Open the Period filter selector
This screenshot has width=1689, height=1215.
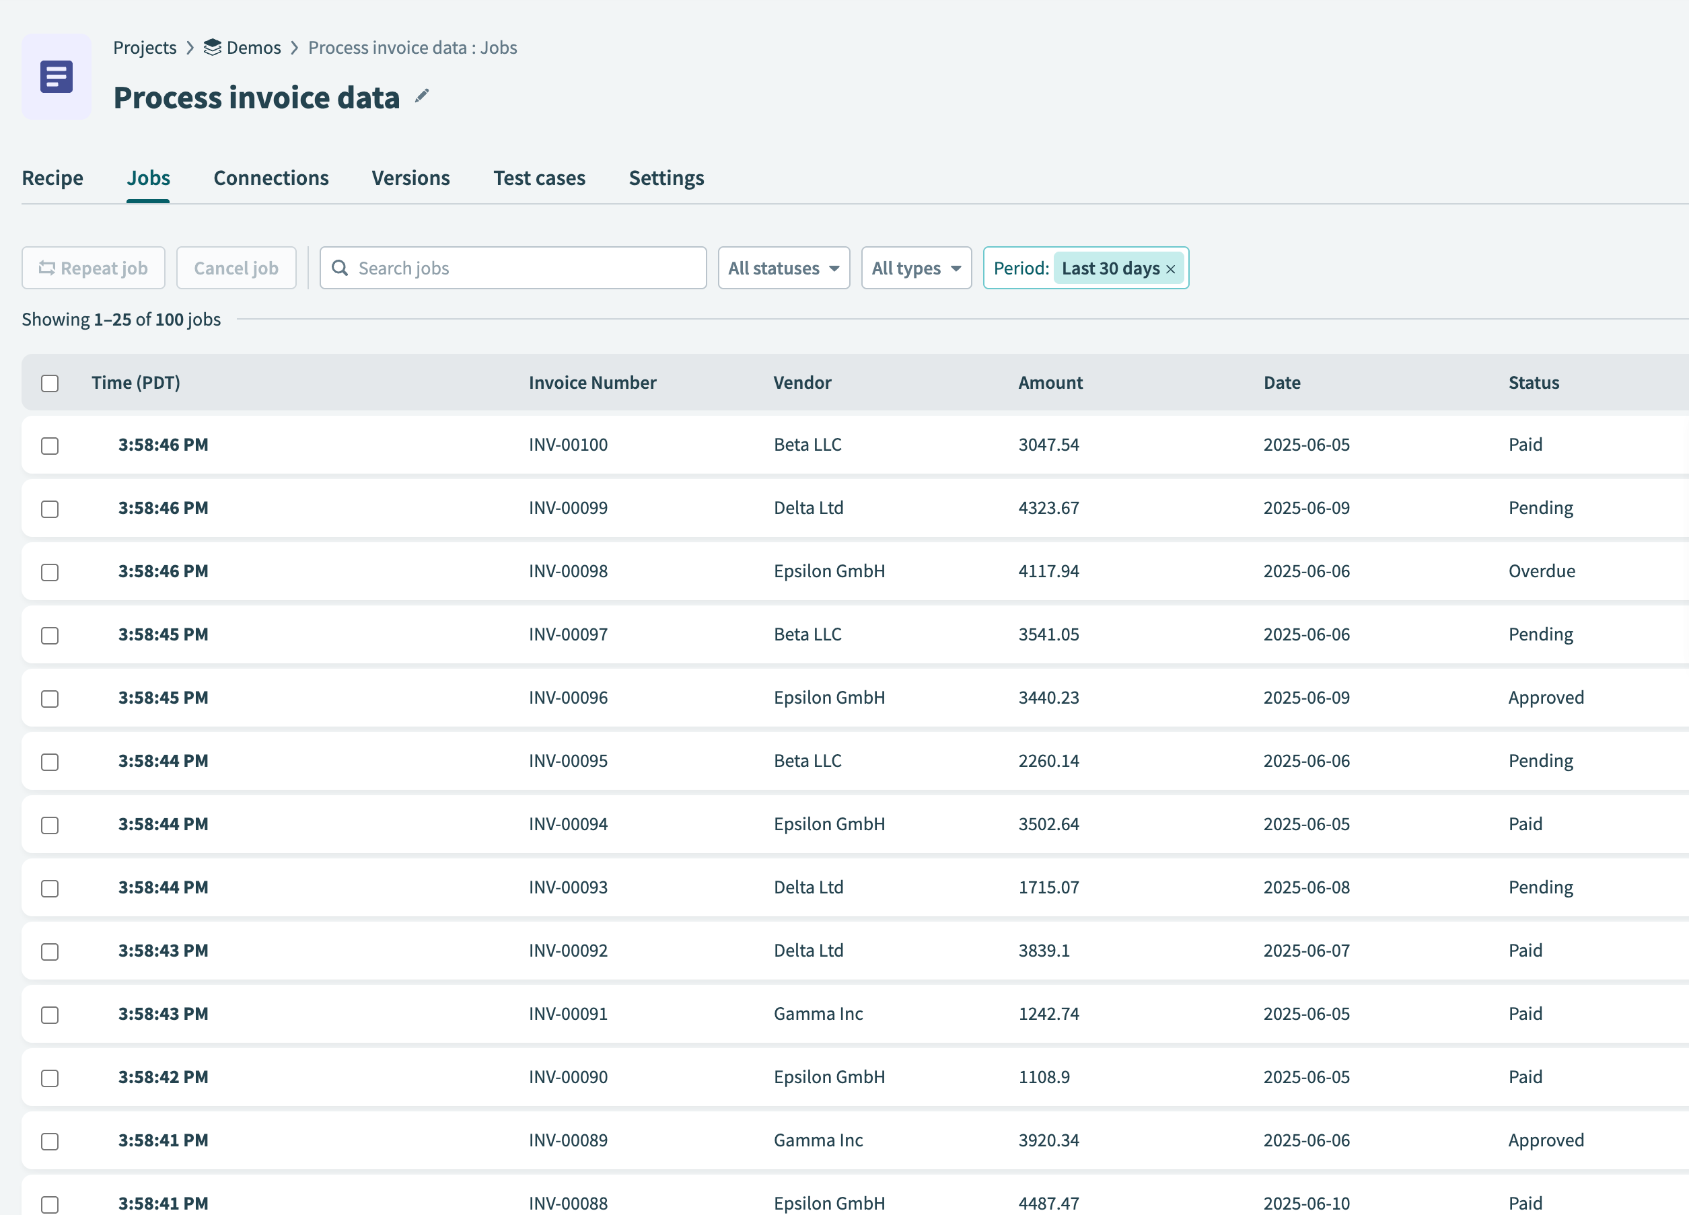coord(1086,268)
